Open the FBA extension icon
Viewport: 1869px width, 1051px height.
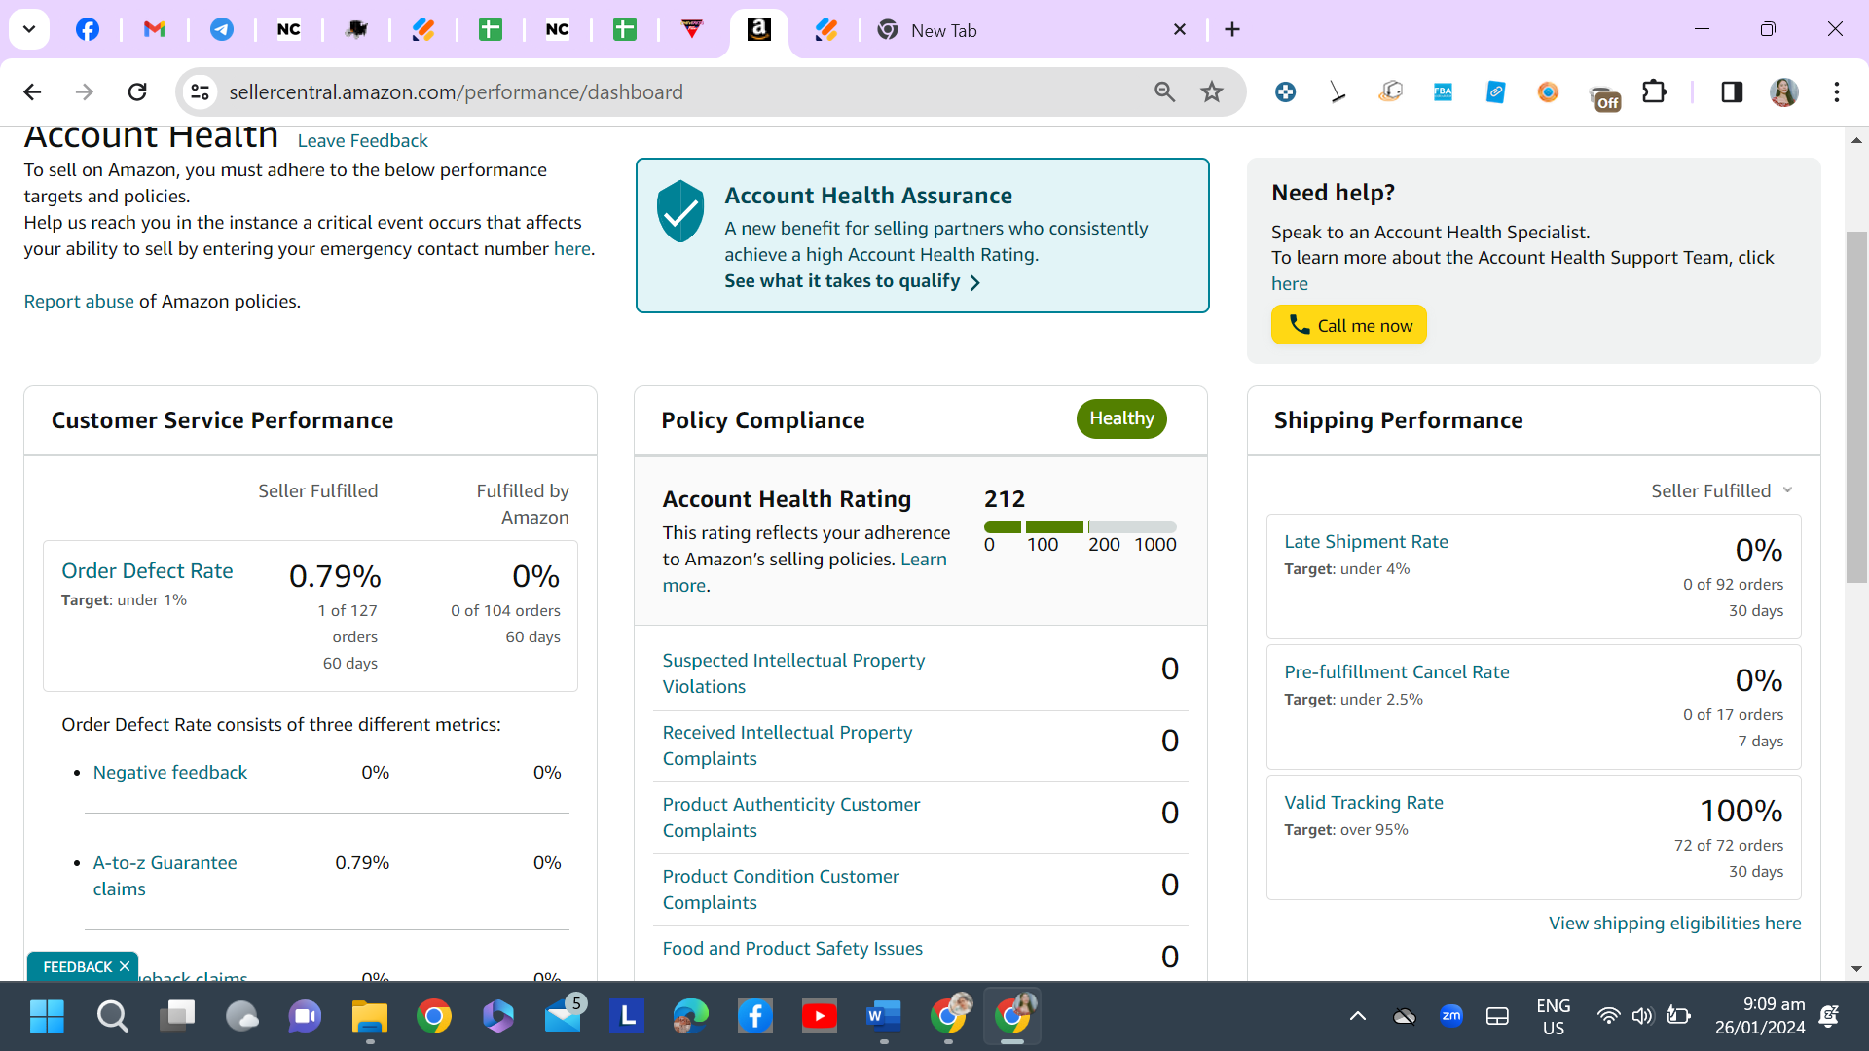point(1443,92)
